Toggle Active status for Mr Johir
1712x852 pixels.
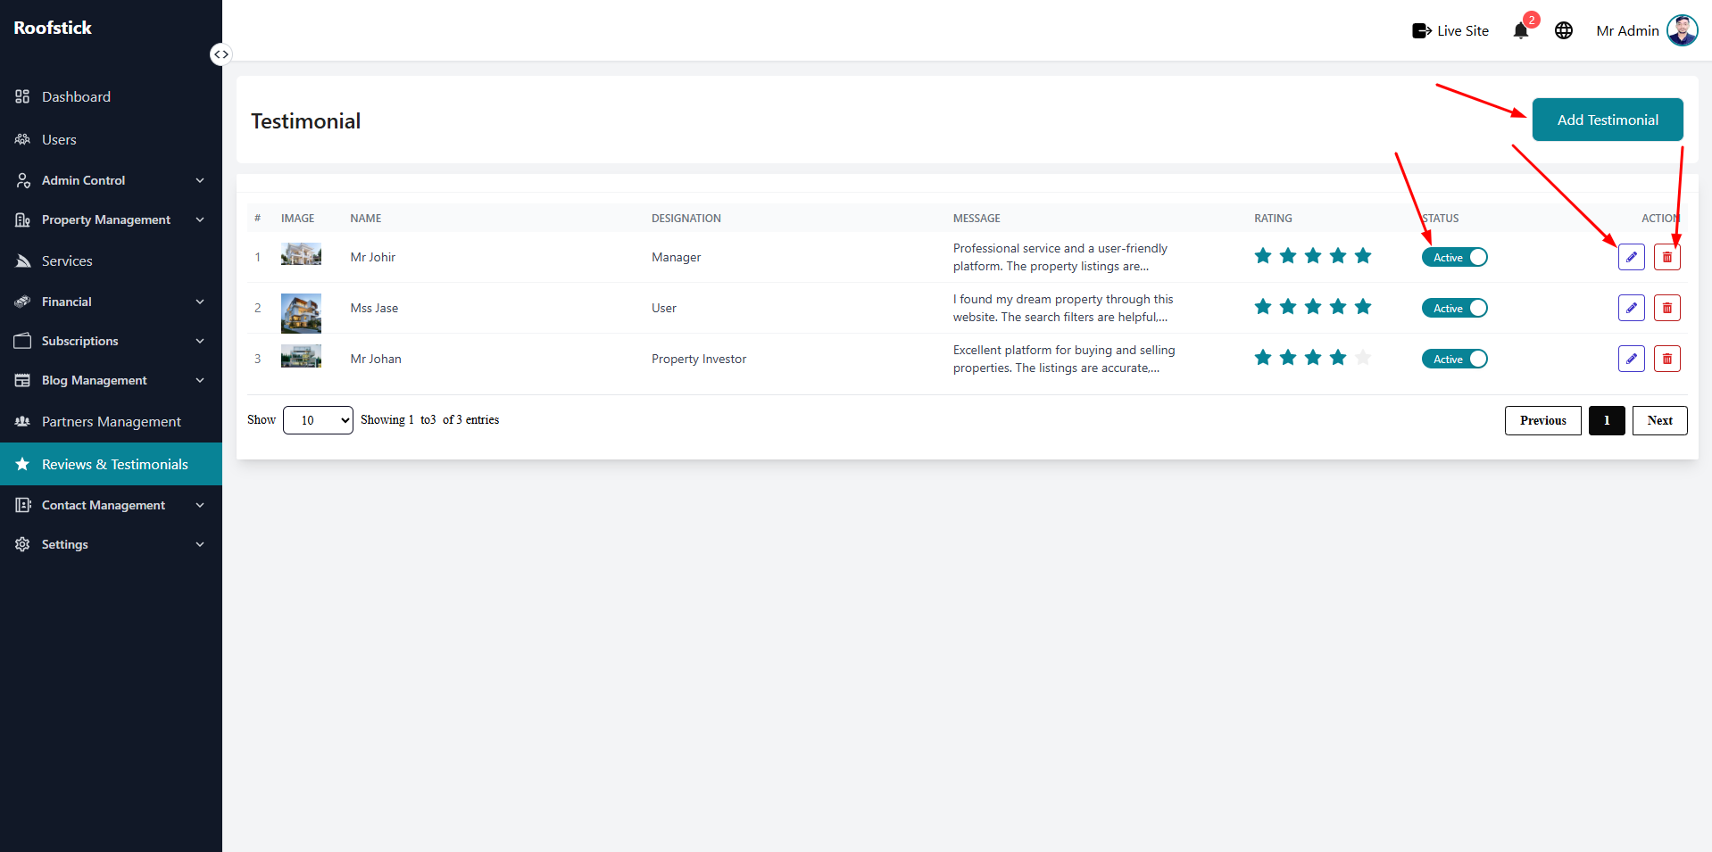coord(1454,257)
